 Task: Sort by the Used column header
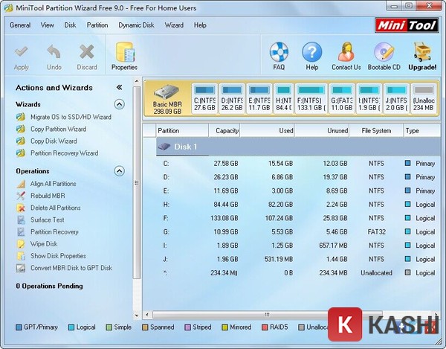click(x=267, y=131)
